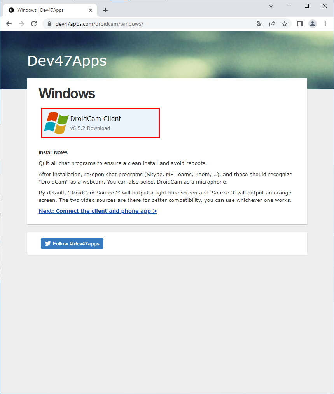Open the browser side panel
This screenshot has height=394, width=334.
coord(300,24)
